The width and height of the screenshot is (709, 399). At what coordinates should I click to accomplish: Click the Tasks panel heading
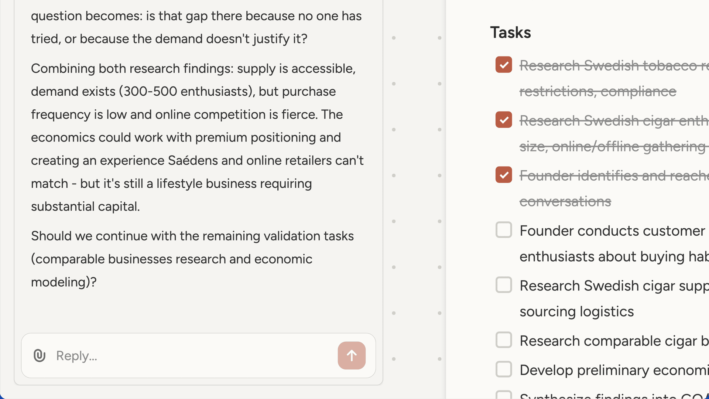coord(510,33)
